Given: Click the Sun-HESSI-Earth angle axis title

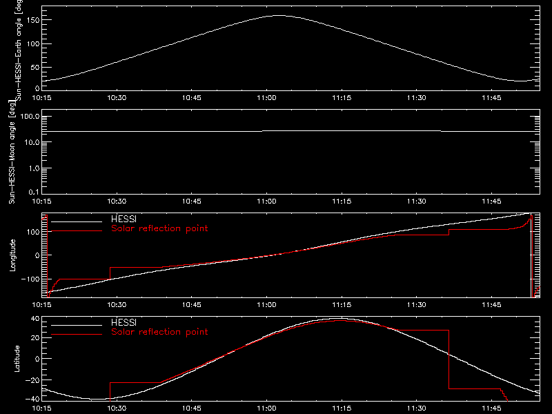Looking at the screenshot, I should pyautogui.click(x=19, y=50).
